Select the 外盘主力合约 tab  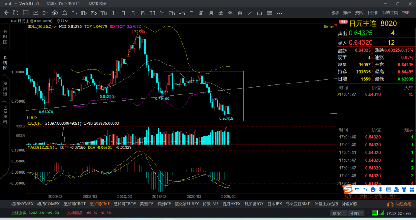[x=326, y=204]
